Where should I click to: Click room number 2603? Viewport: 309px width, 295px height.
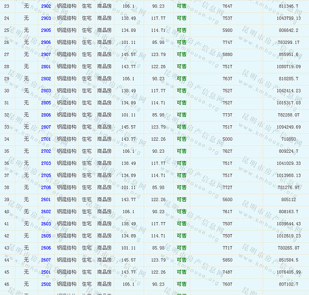click(x=46, y=224)
